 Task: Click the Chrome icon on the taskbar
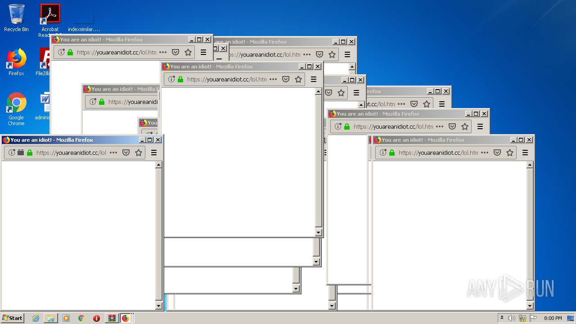(81, 318)
